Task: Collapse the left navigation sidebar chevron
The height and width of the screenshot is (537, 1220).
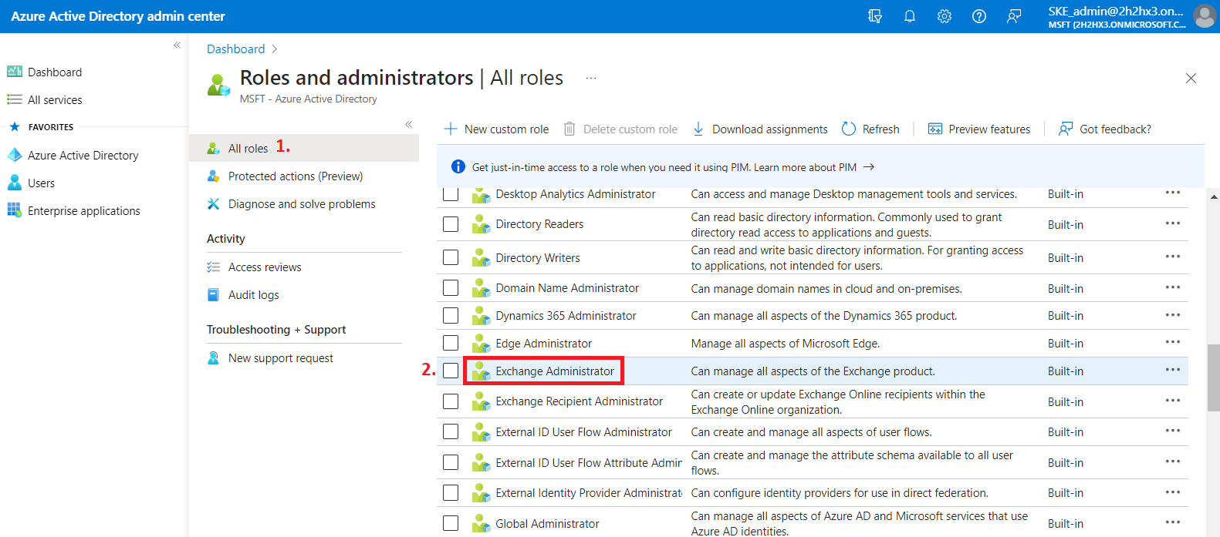Action: click(177, 45)
